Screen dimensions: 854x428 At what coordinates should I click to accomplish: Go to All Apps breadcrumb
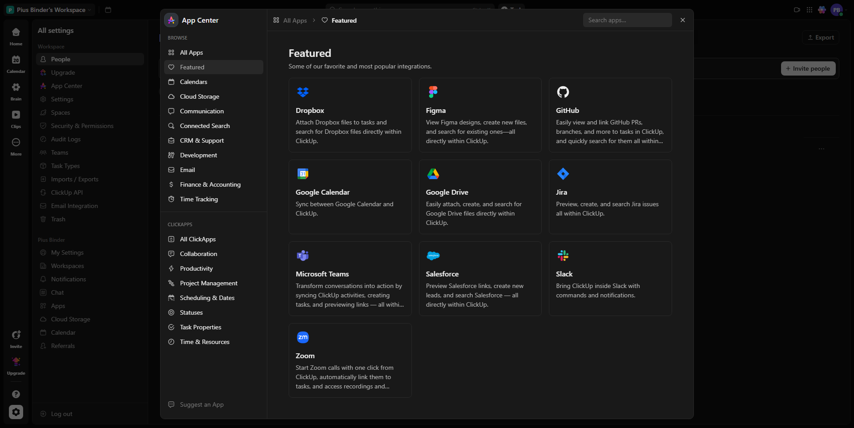coord(290,20)
